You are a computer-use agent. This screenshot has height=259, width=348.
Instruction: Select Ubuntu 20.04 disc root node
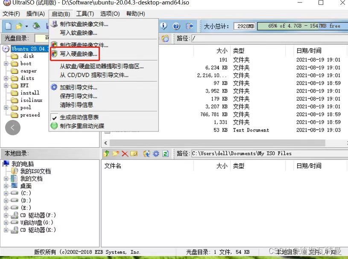(29, 49)
